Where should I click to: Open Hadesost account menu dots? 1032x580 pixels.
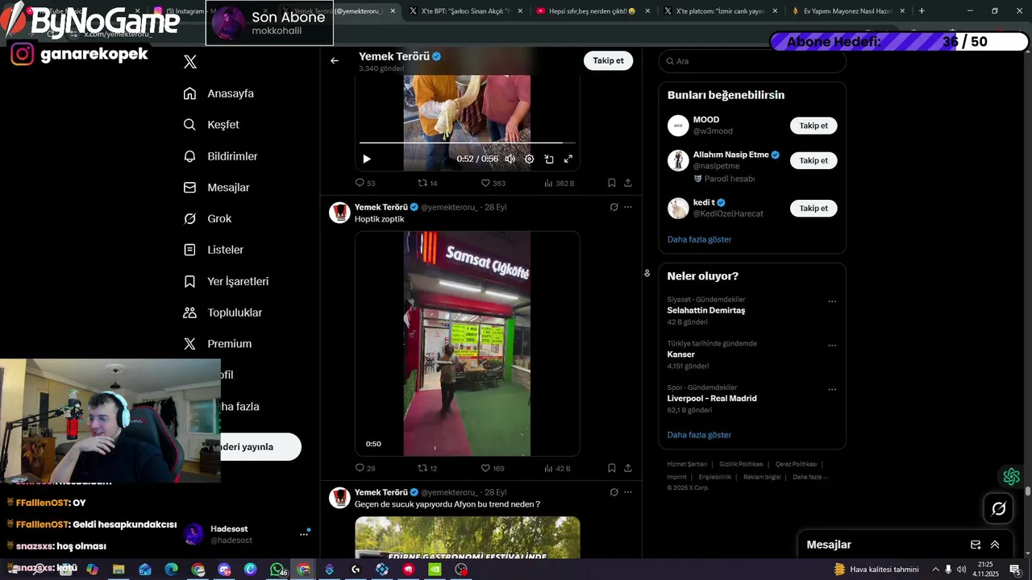click(304, 533)
